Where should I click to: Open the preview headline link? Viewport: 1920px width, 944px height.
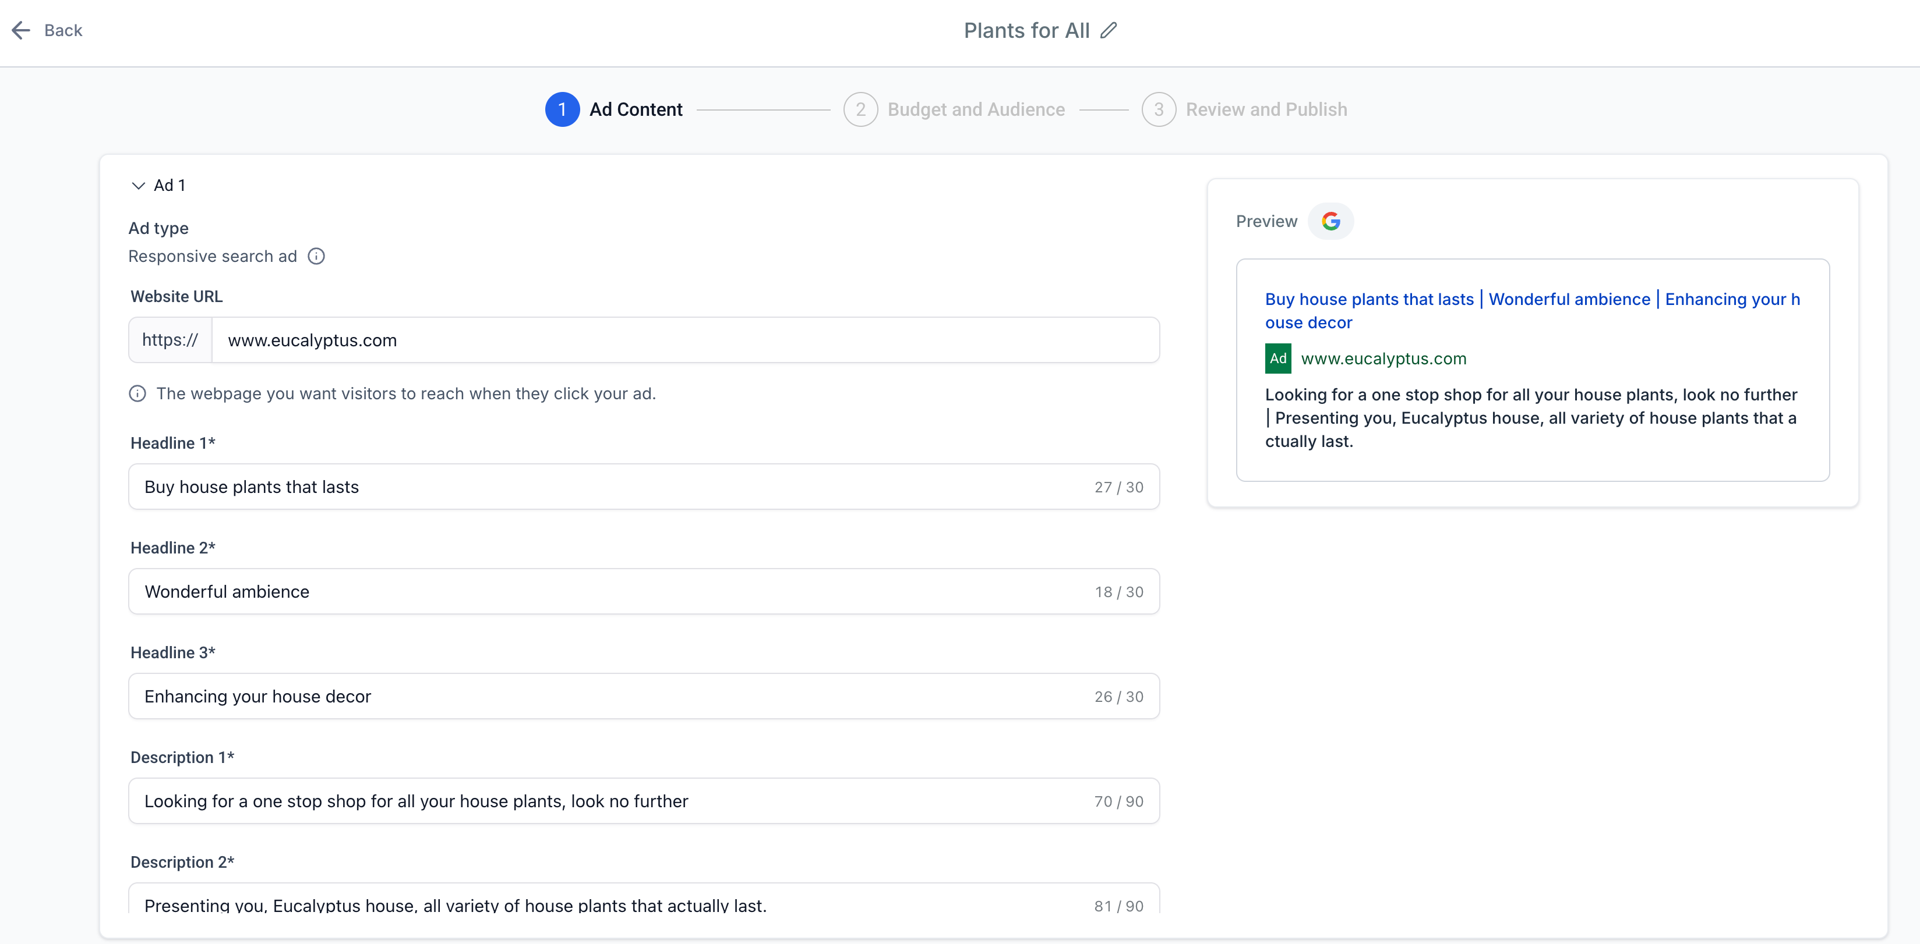pyautogui.click(x=1533, y=310)
